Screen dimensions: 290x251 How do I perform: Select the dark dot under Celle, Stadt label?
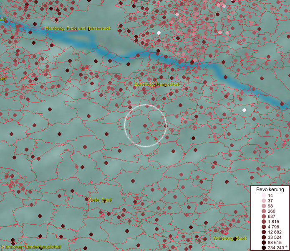[x=104, y=201]
